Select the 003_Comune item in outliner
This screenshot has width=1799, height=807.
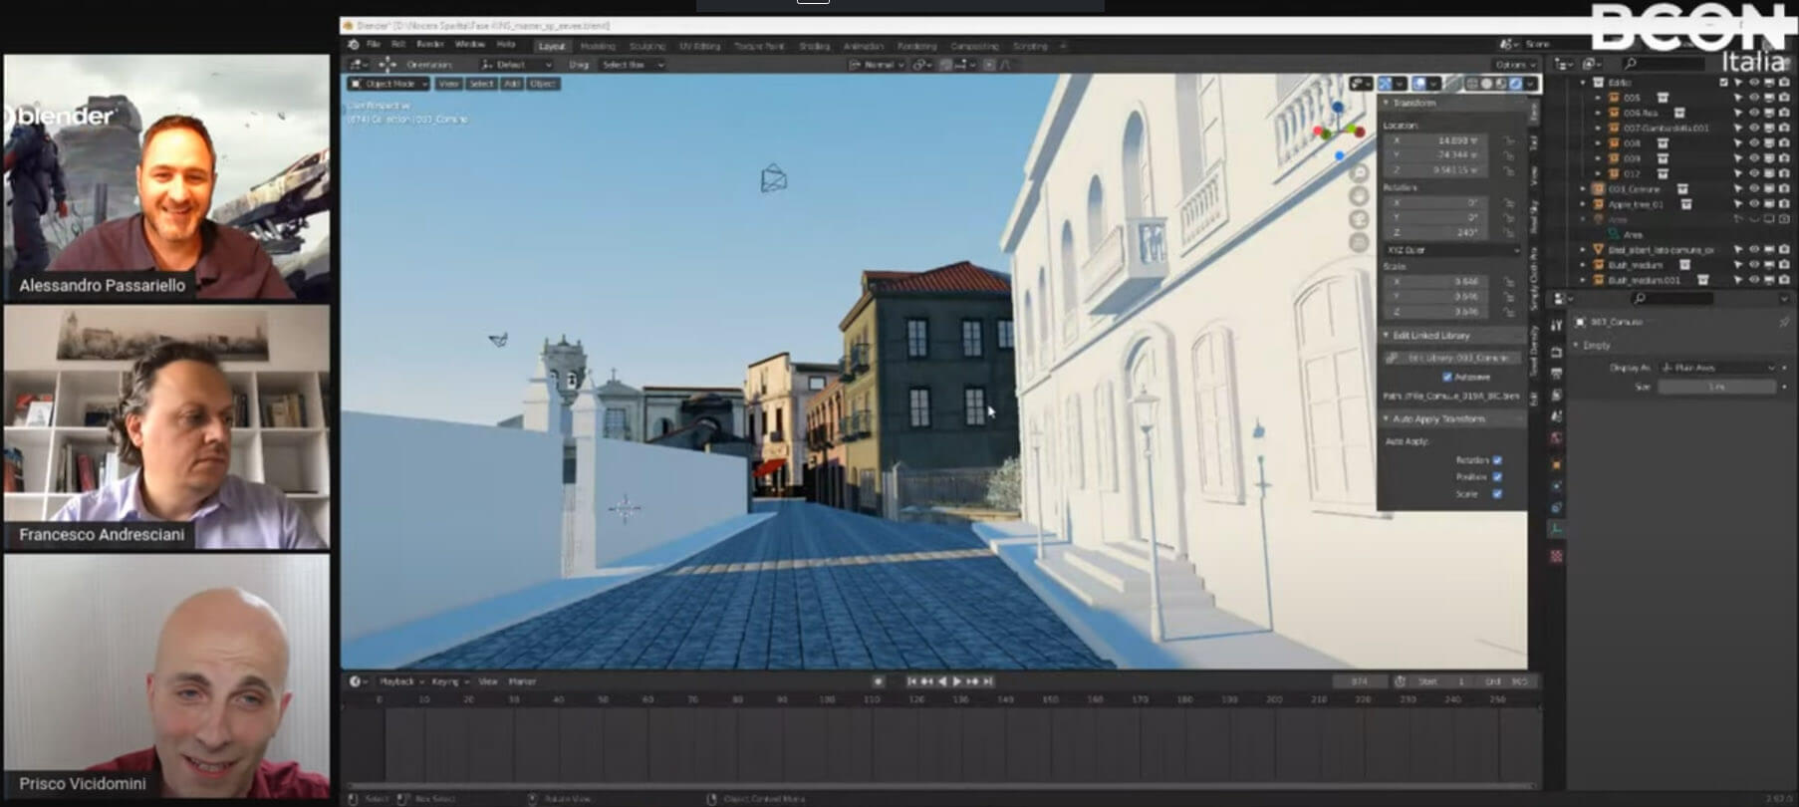[x=1634, y=189]
